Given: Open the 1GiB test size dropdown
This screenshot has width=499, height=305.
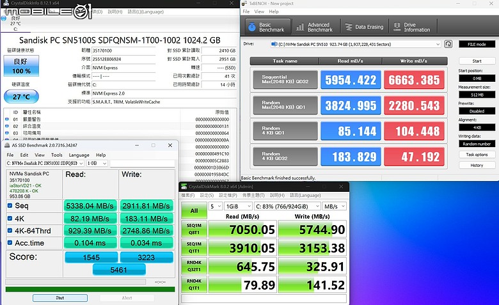Looking at the screenshot, I should tap(238, 207).
